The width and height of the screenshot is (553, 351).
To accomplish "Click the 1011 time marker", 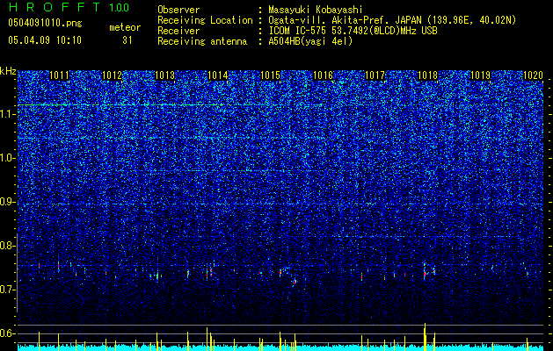I will 60,75.
